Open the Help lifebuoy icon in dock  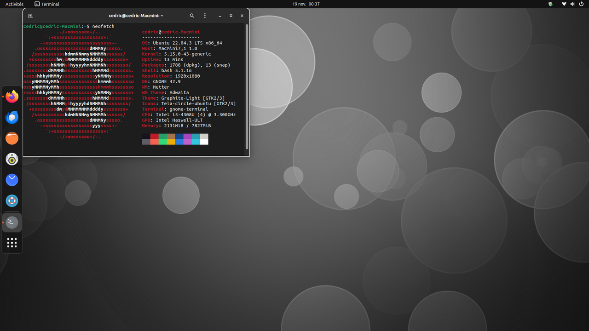click(12, 201)
